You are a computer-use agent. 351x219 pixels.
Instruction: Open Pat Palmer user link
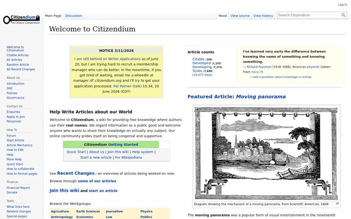click(x=122, y=86)
